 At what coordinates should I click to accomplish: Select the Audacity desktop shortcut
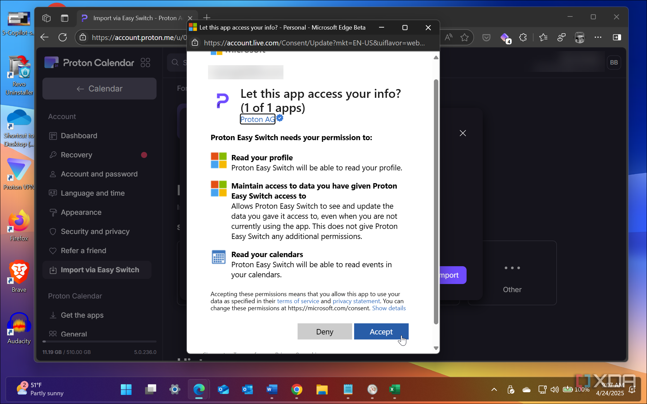19,328
